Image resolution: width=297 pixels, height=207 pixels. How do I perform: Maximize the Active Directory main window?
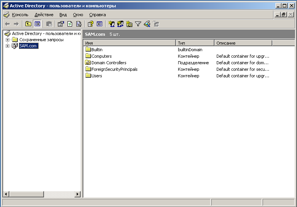point(285,6)
